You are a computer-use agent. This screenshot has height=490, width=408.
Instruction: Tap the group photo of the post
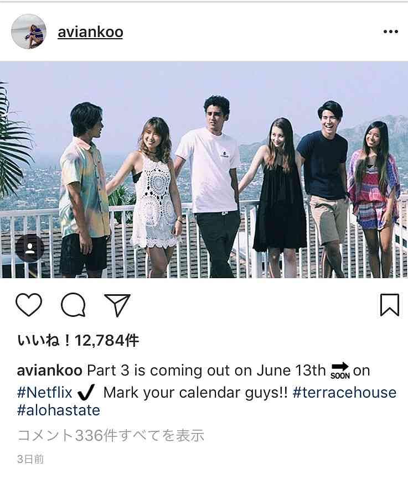click(x=204, y=170)
